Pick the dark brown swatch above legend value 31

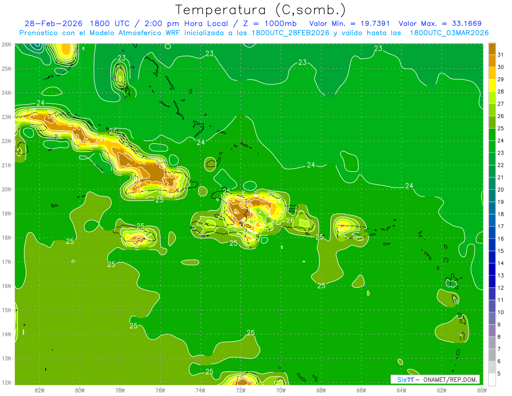click(x=492, y=48)
